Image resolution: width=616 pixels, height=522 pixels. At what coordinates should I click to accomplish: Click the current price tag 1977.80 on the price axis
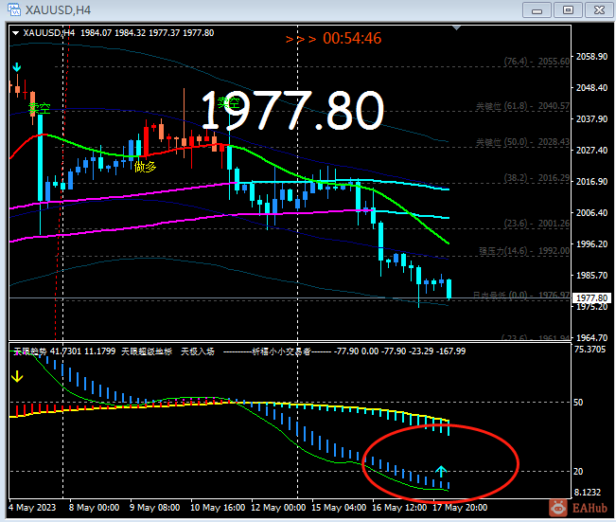[591, 298]
